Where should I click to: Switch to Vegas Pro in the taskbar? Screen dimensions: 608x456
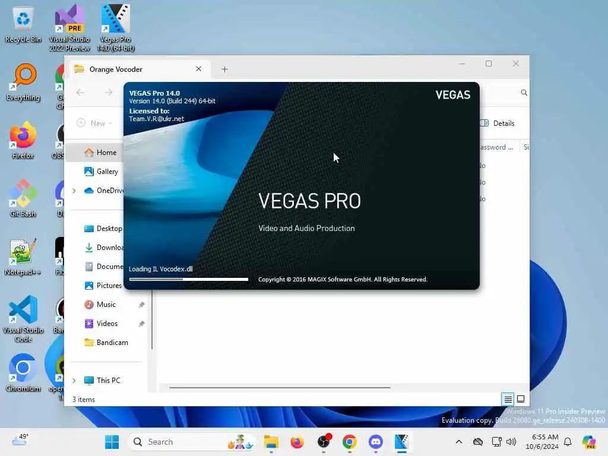coord(402,442)
